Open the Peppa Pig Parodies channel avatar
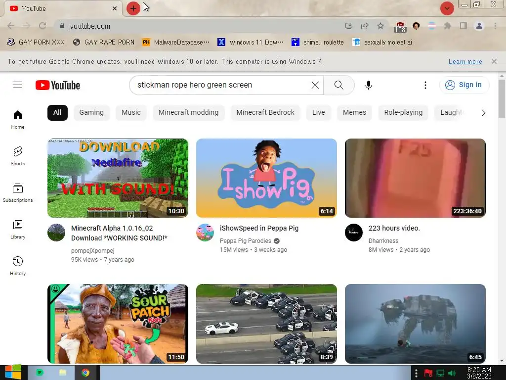This screenshot has width=506, height=380. [205, 233]
